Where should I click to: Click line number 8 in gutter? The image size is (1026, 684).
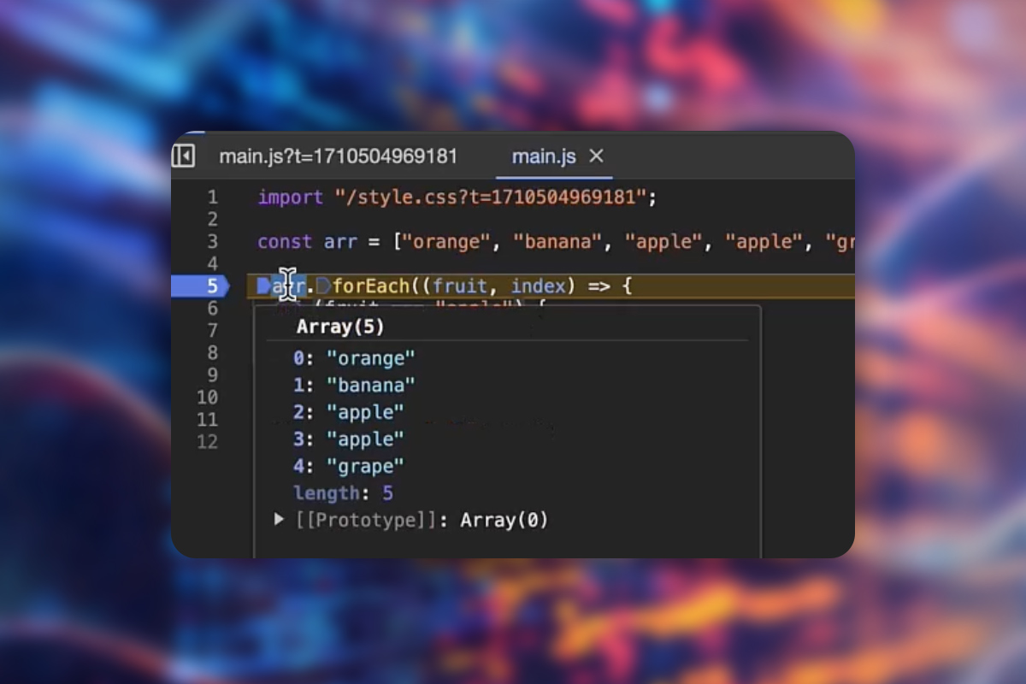tap(212, 353)
